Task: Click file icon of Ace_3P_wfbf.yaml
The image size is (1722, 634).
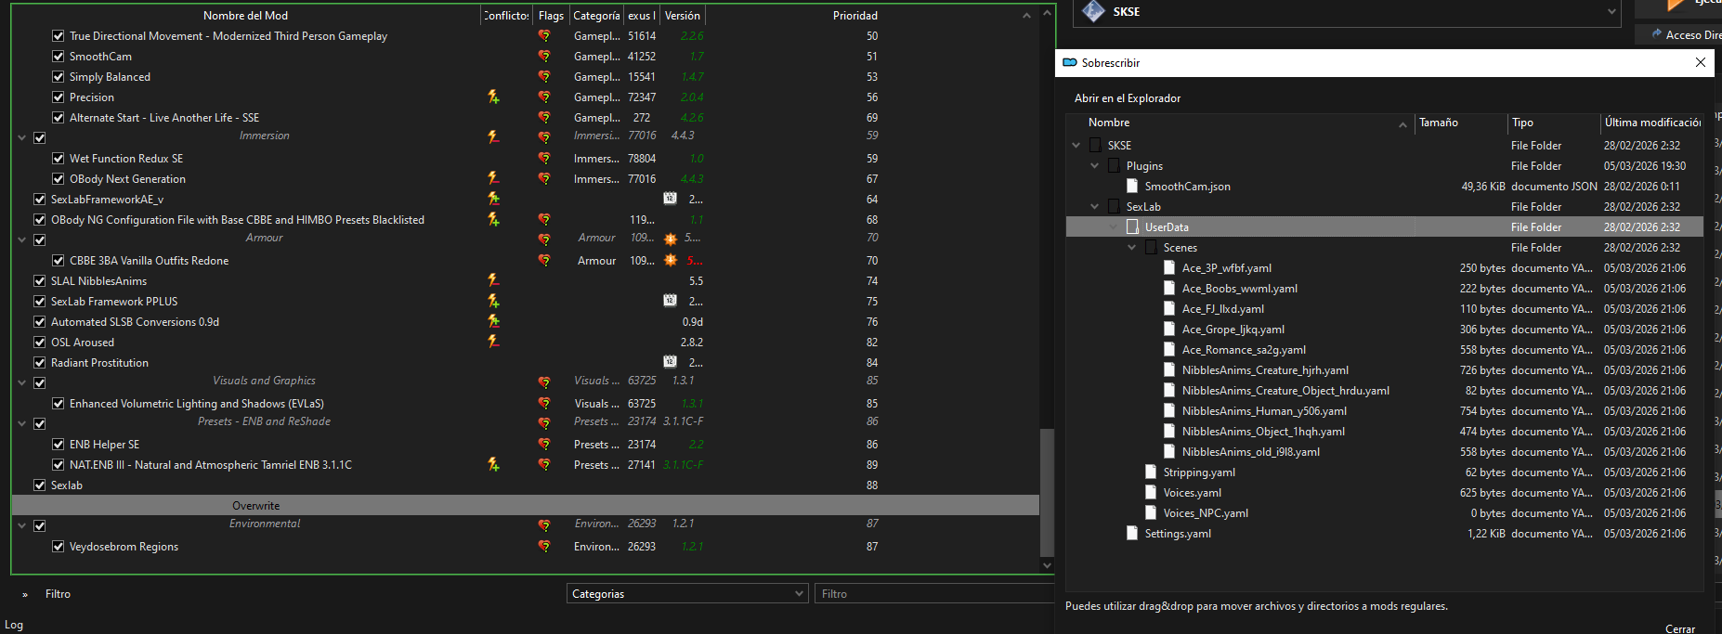Action: click(1169, 267)
